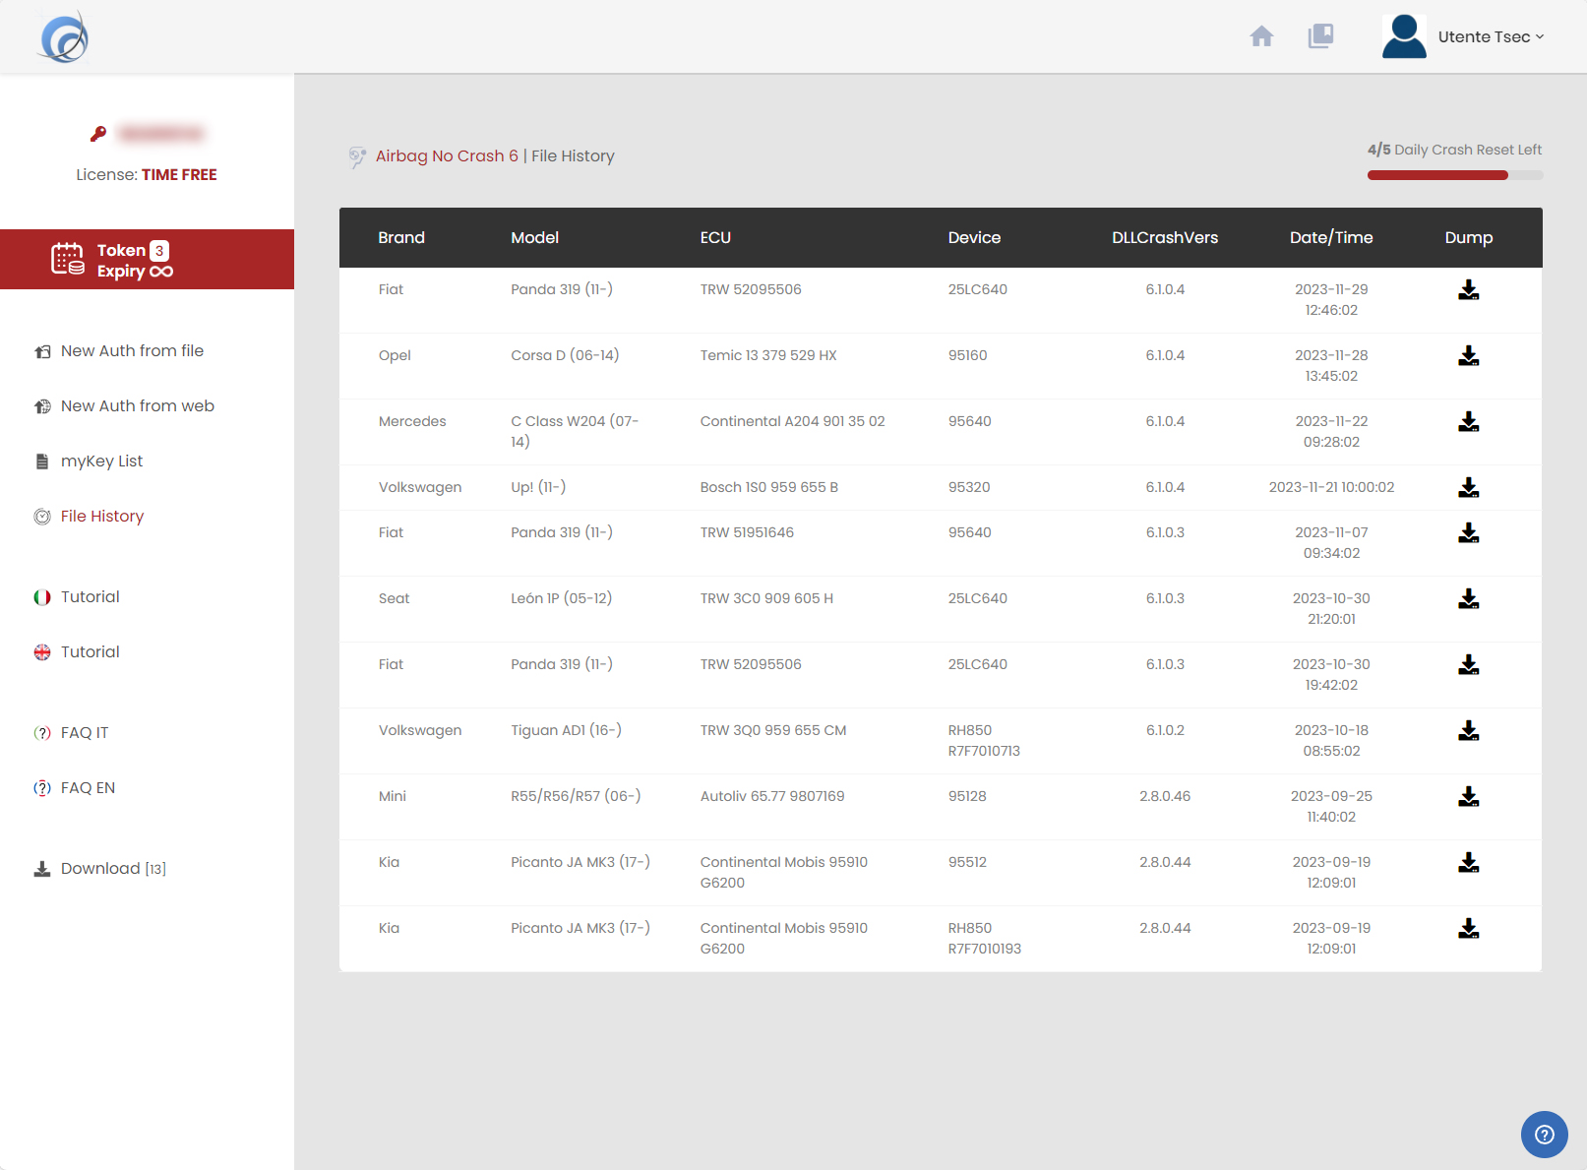
Task: Go to myKey List
Action: pyautogui.click(x=101, y=462)
